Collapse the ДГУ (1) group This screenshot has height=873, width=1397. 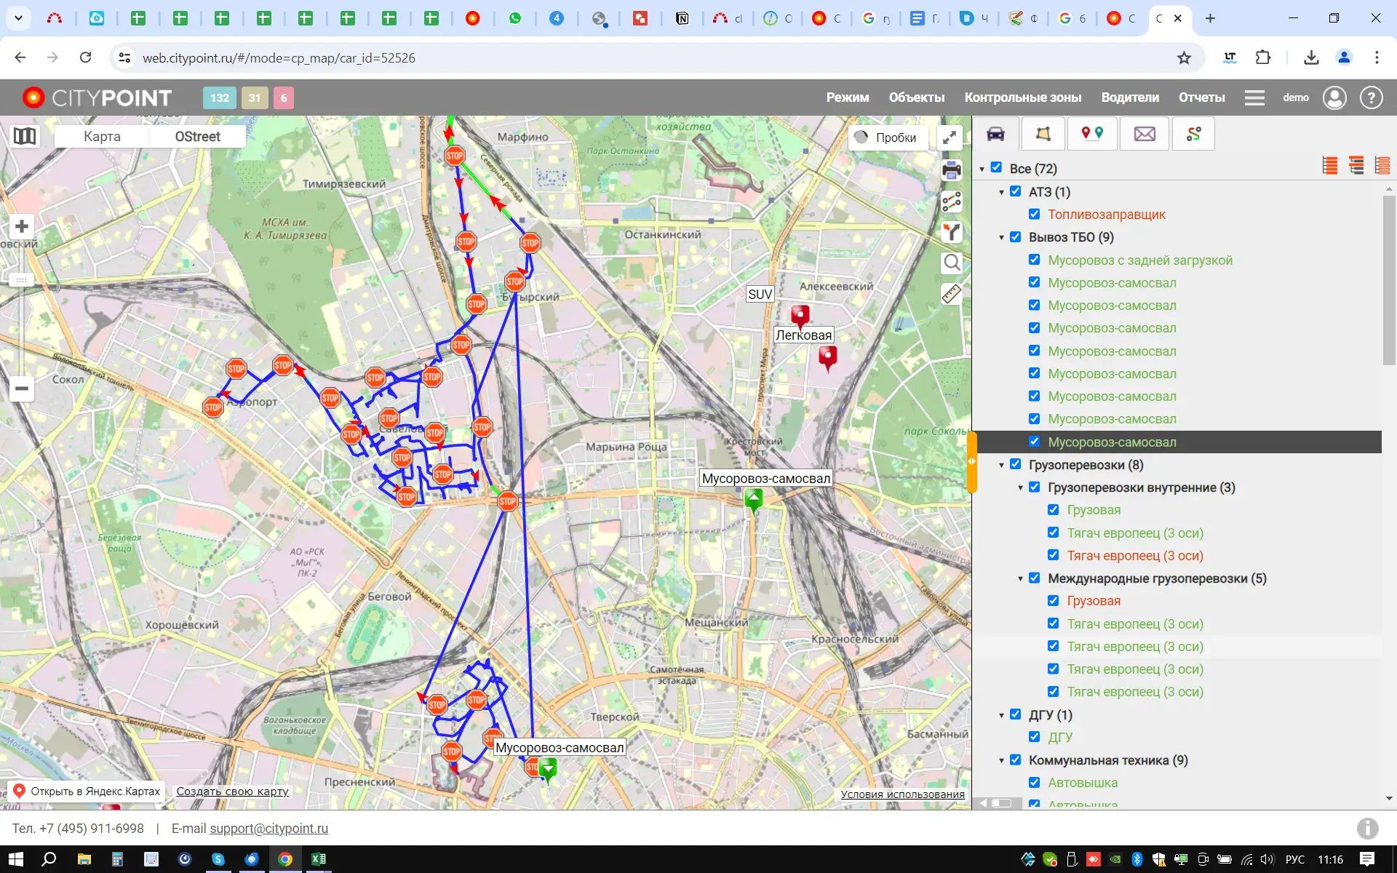1002,714
